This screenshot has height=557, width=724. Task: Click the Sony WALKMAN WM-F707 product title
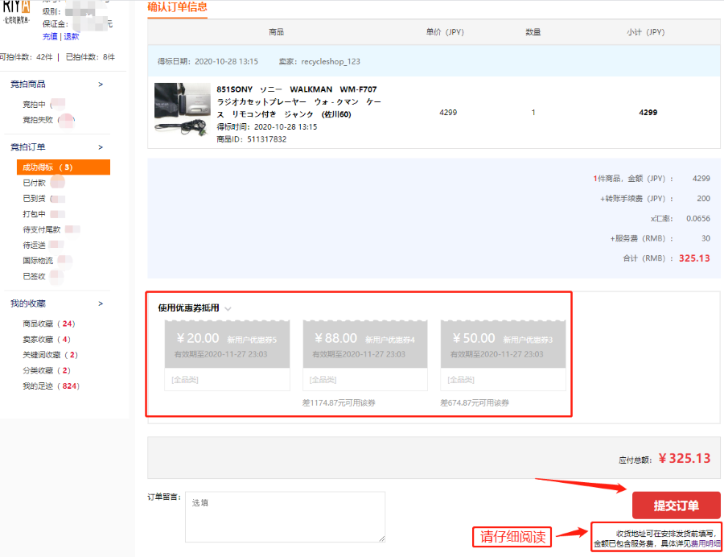coord(297,101)
